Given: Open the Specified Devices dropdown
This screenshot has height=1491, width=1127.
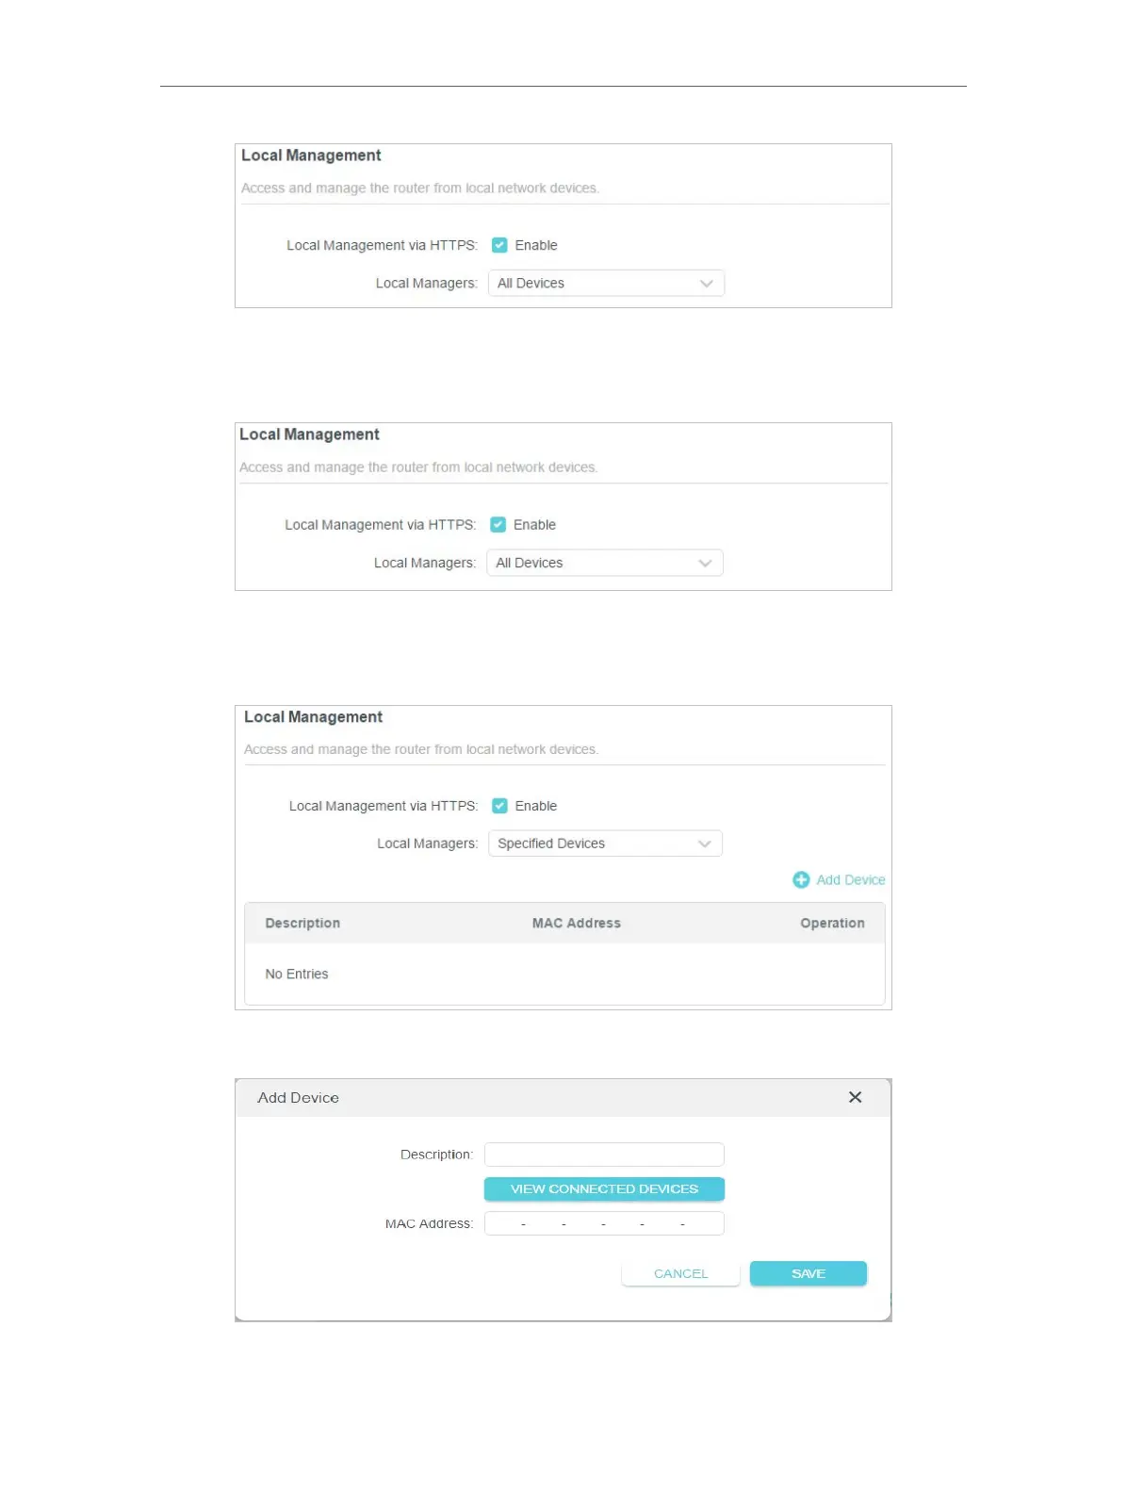Looking at the screenshot, I should coord(605,844).
